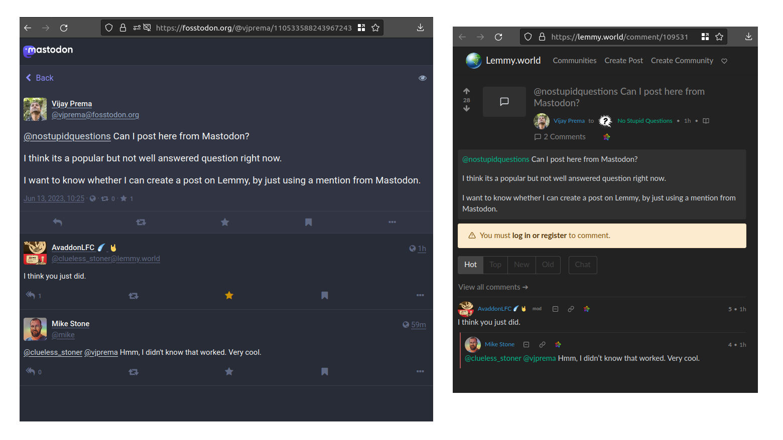Switch to Chat comment view
The image size is (783, 440).
583,265
